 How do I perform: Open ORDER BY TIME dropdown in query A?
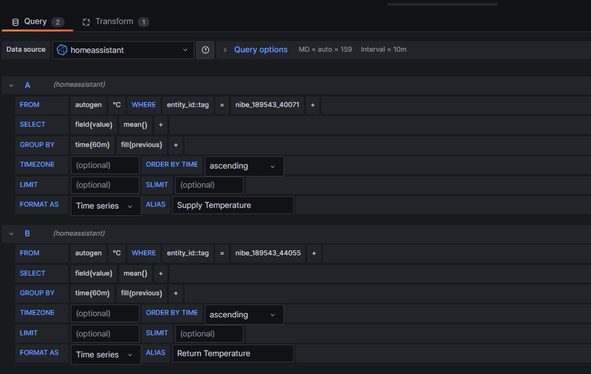click(245, 166)
